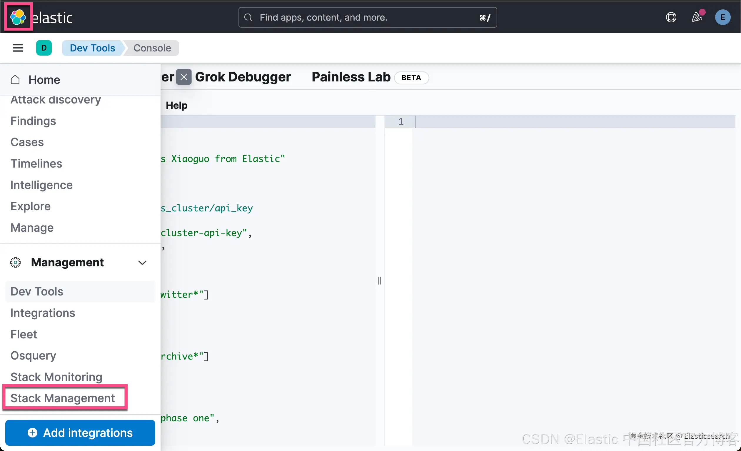
Task: Switch to the Grok Debugger tab
Action: coord(243,77)
